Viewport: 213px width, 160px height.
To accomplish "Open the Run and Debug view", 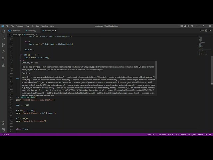I will tap(3, 52).
